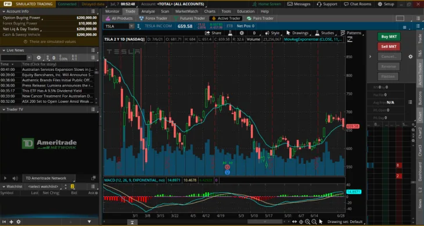The width and height of the screenshot is (424, 226).
Task: Add a gadget with the plus icon
Action: tap(12, 222)
